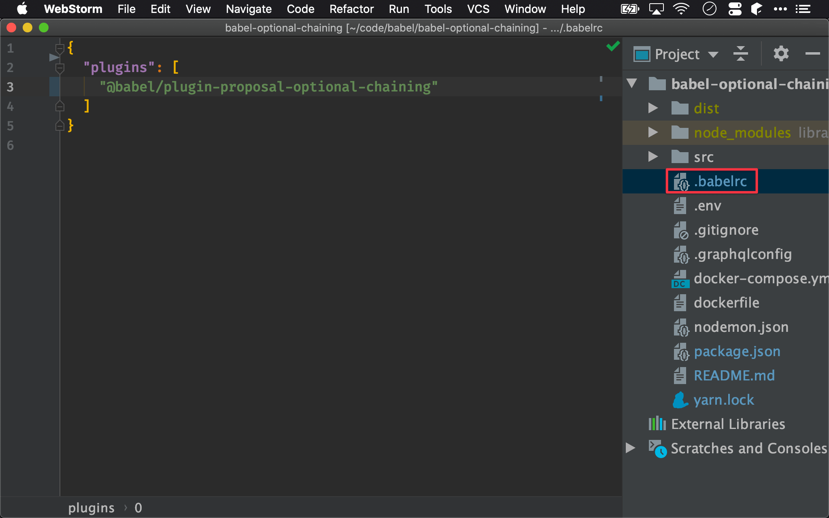This screenshot has width=829, height=518.
Task: Open package.json file
Action: (x=737, y=351)
